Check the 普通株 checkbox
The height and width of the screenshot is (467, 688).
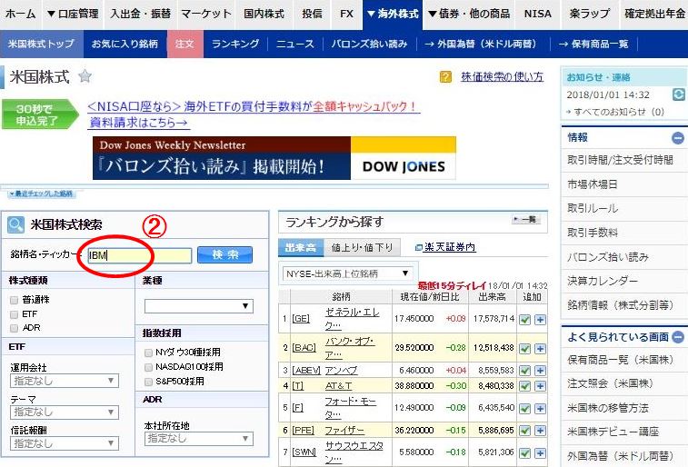click(x=14, y=300)
